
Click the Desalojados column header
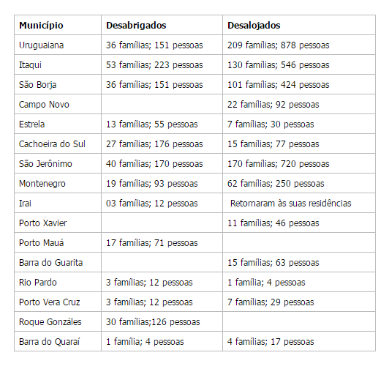coord(299,25)
